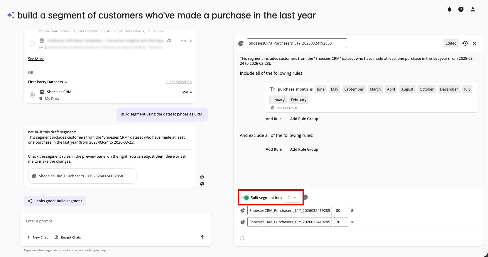
Task: Give thumbs down feedback on response
Action: coord(202,184)
